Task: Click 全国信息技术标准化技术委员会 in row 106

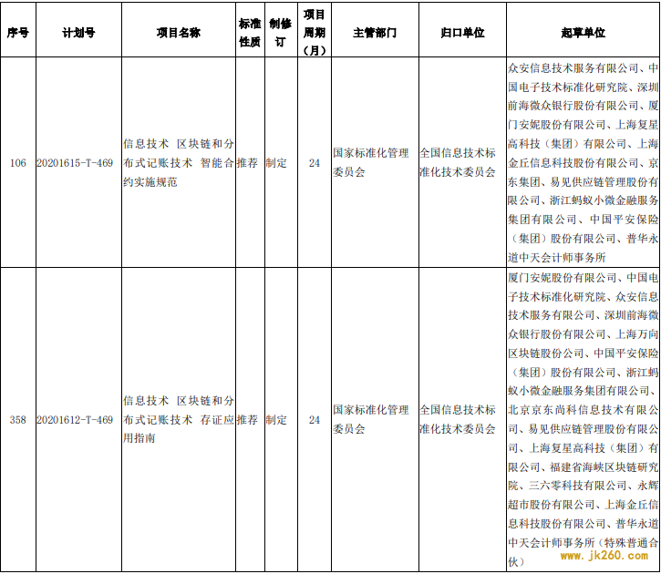Action: point(458,162)
